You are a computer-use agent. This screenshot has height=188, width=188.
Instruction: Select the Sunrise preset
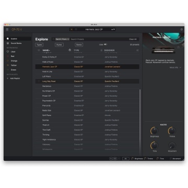pos(87,120)
